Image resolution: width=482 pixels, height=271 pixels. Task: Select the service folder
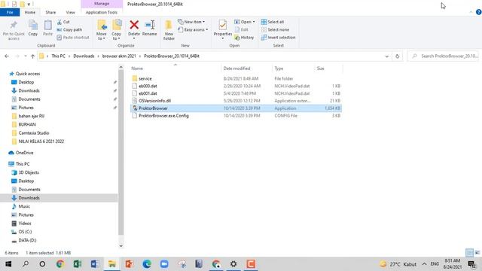coord(145,78)
